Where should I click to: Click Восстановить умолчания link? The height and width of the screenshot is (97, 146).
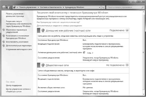pos(17,42)
